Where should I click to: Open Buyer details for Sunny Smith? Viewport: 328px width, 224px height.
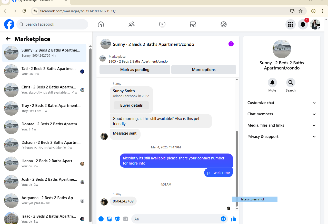click(x=131, y=105)
